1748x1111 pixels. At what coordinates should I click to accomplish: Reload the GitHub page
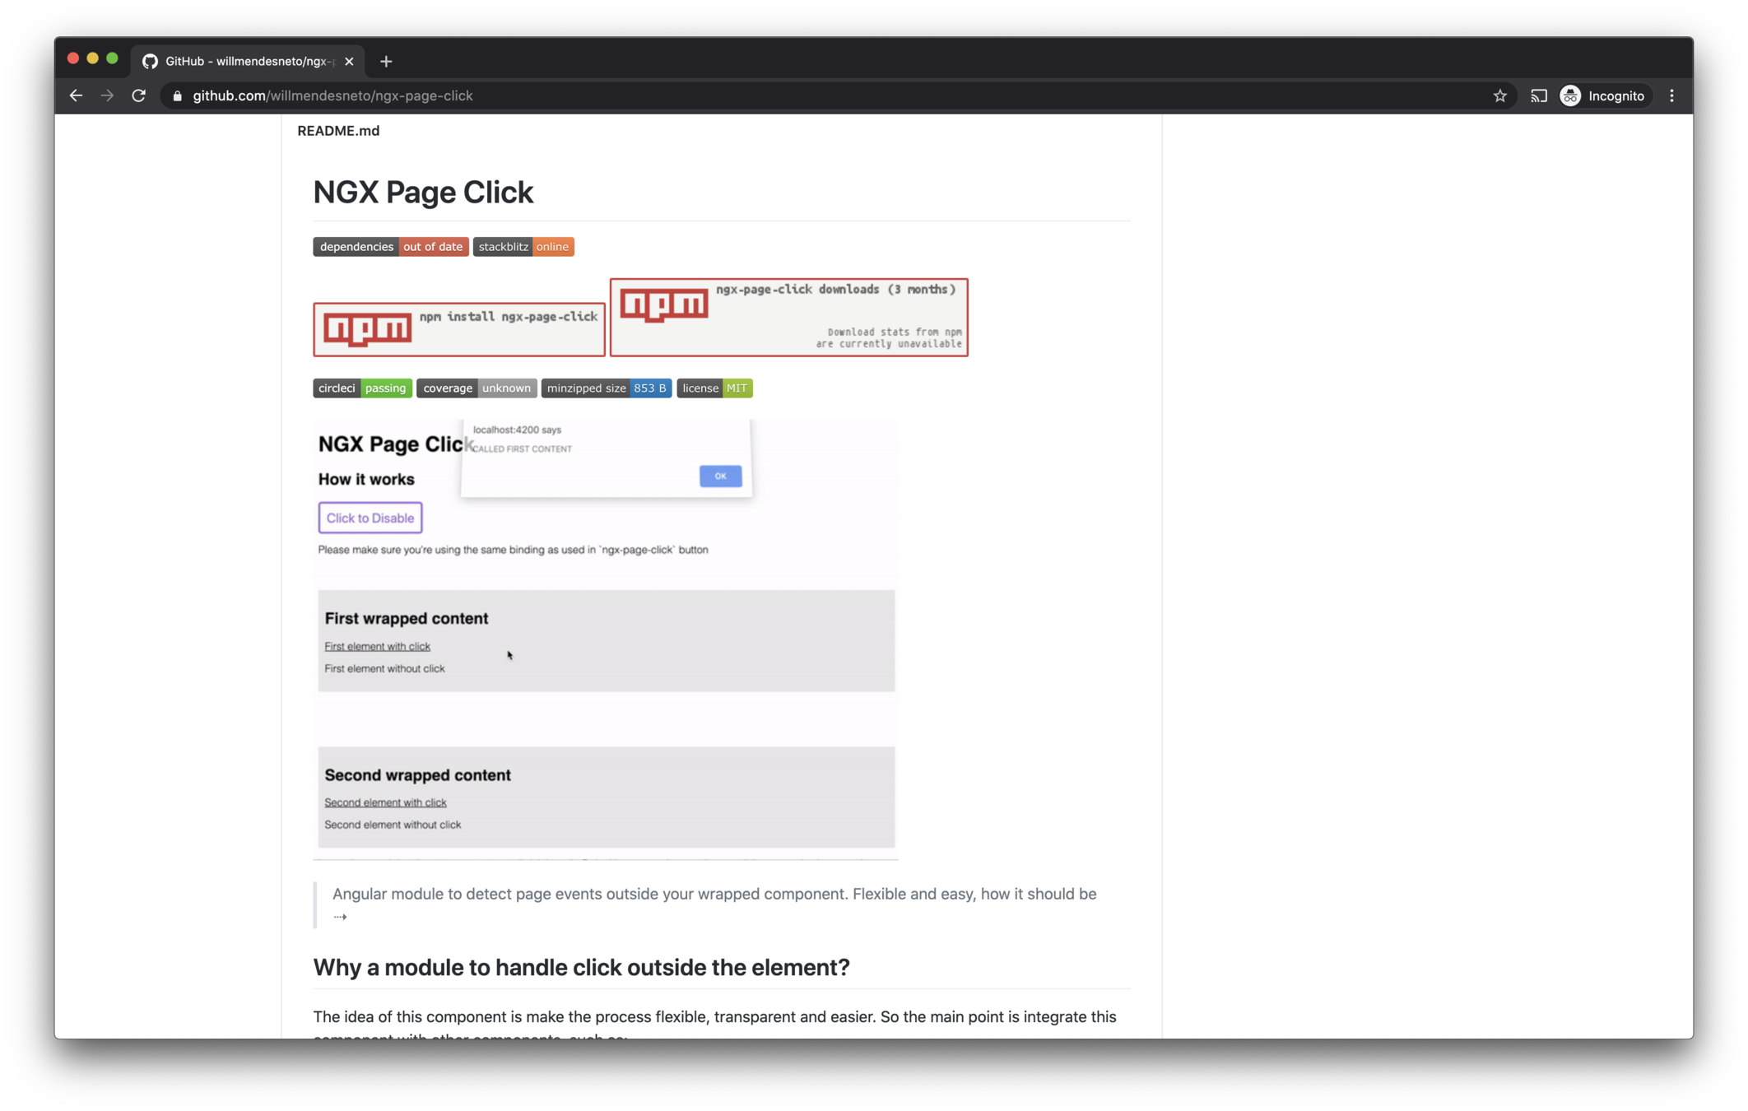[x=139, y=95]
